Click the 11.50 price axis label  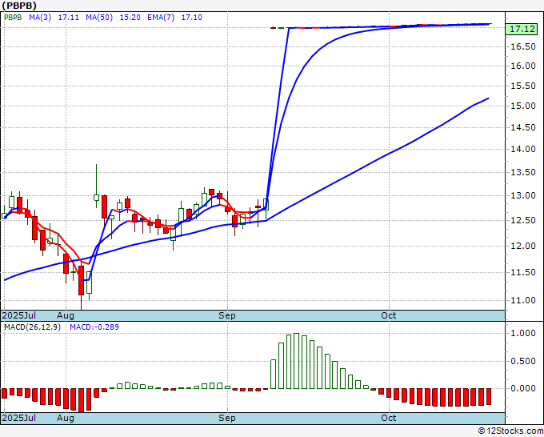coord(523,273)
